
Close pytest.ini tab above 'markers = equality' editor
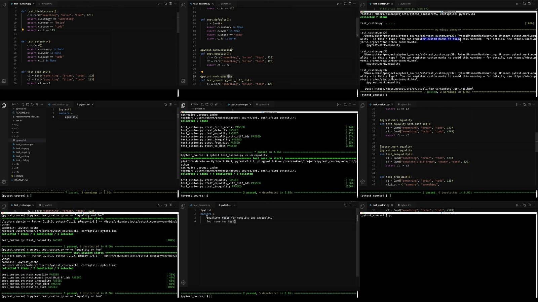coord(93,104)
